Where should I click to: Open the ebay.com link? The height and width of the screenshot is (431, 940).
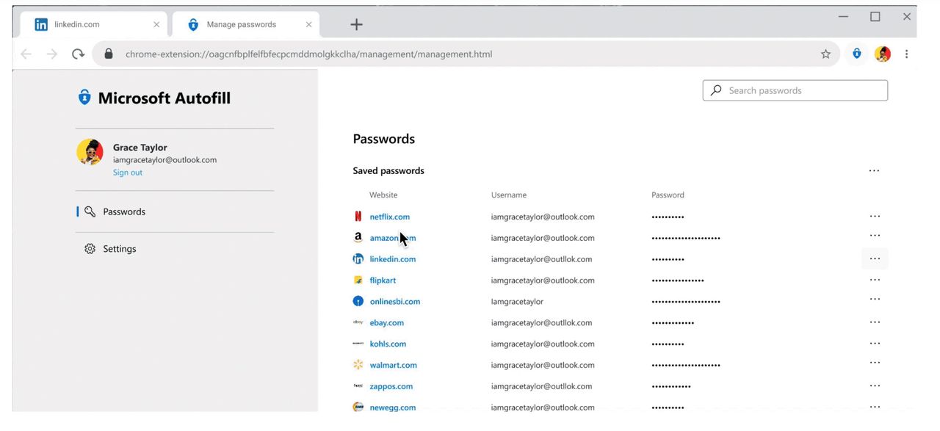[x=387, y=323]
